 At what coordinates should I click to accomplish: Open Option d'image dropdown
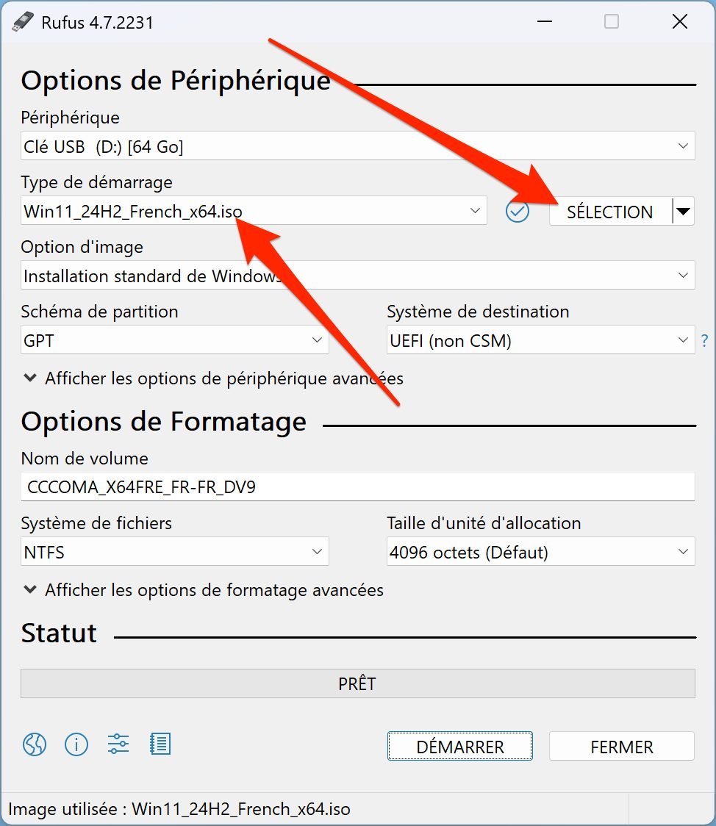[x=358, y=275]
